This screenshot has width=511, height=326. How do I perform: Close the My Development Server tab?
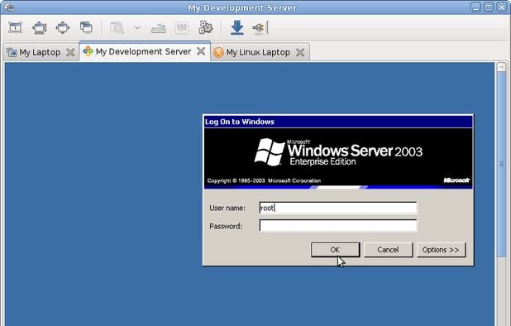[201, 51]
